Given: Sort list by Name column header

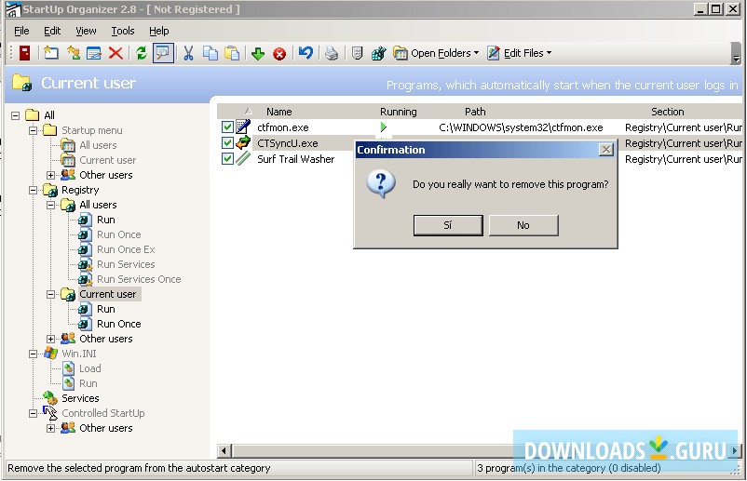Looking at the screenshot, I should pos(279,112).
